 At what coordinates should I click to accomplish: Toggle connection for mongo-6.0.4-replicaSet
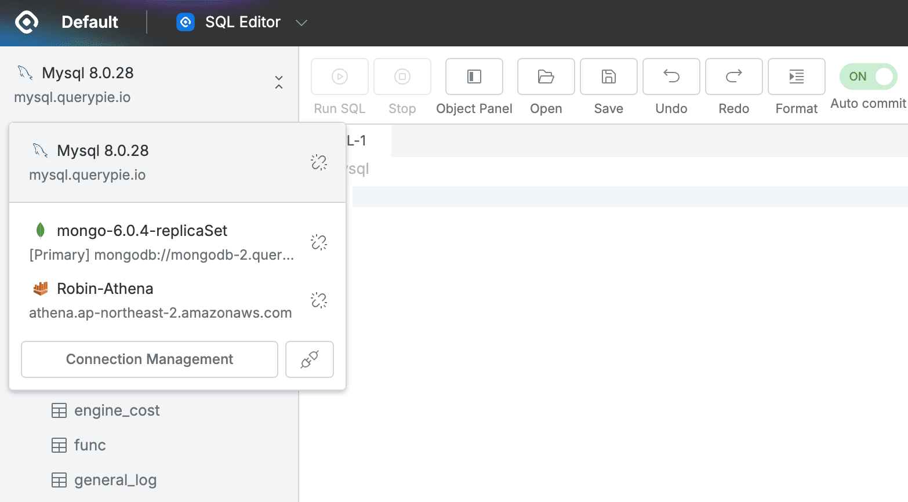tap(319, 242)
